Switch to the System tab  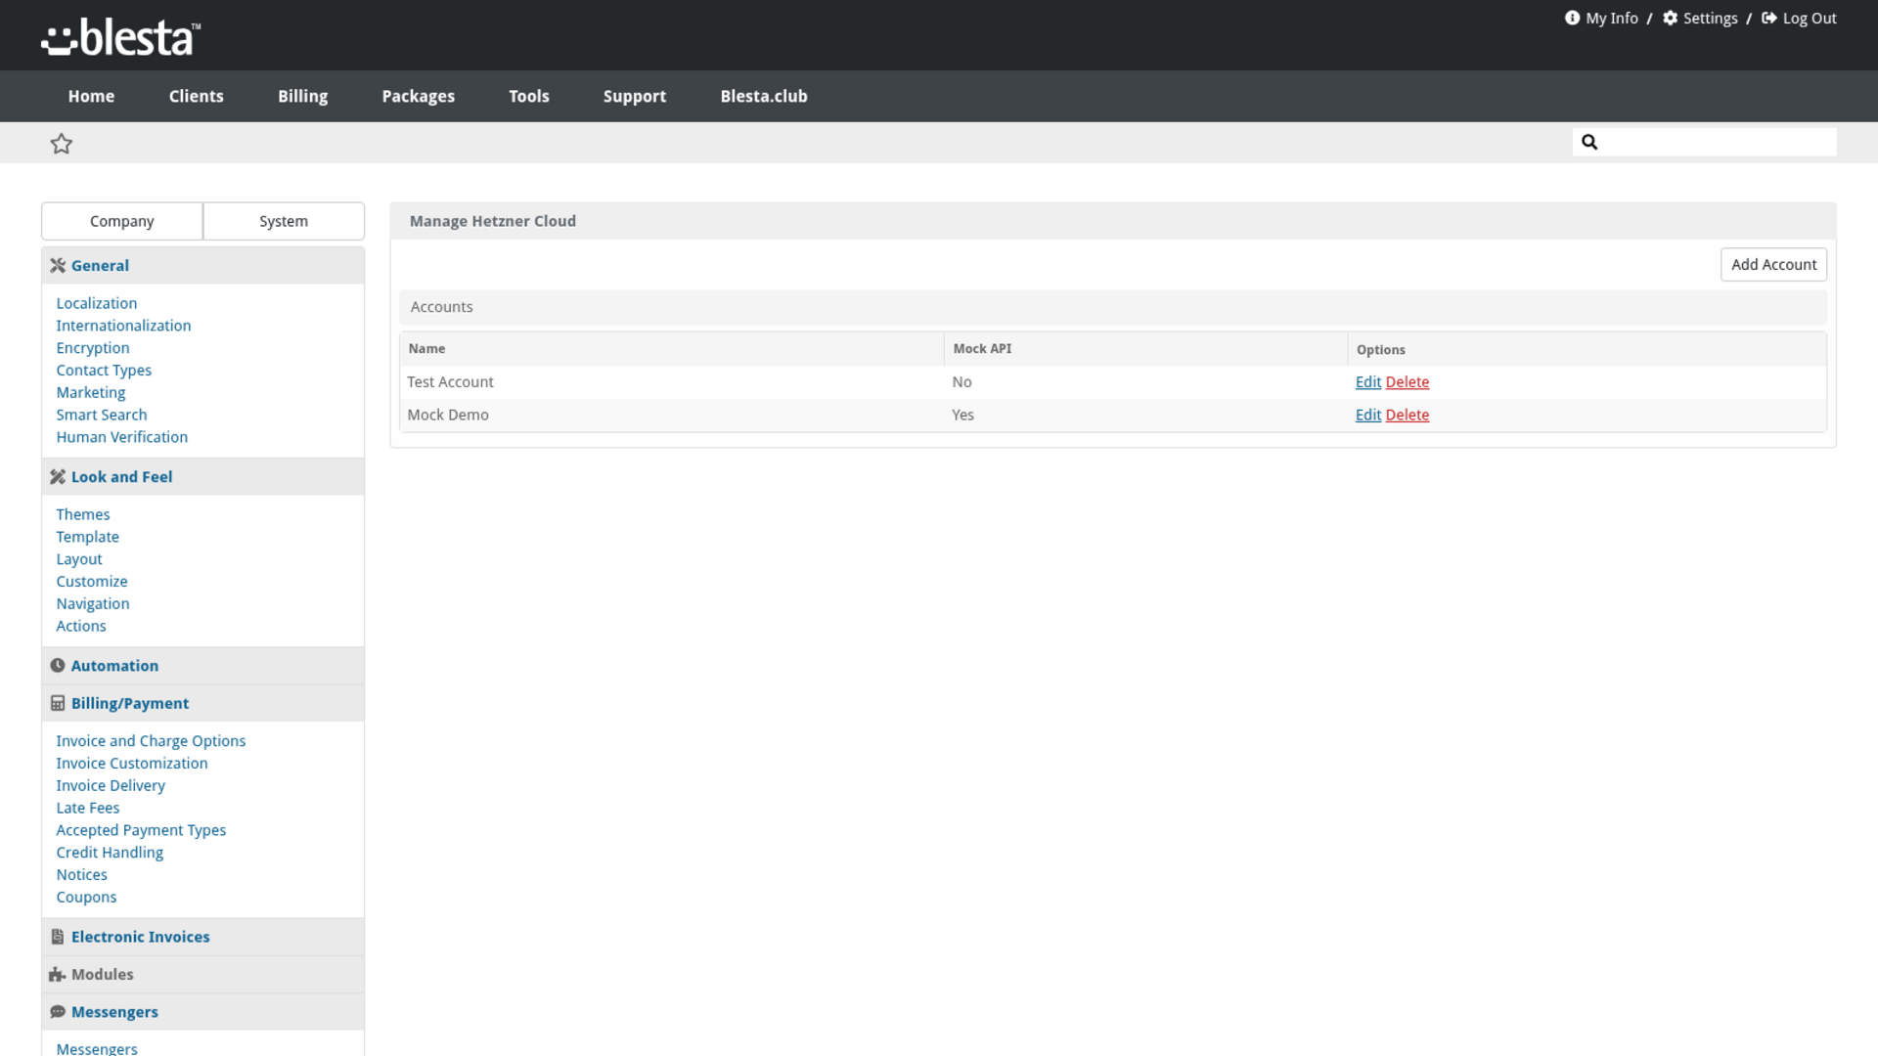pos(284,221)
